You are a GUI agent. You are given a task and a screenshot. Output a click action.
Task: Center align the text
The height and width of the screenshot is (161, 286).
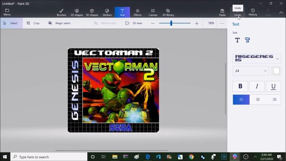click(x=258, y=99)
